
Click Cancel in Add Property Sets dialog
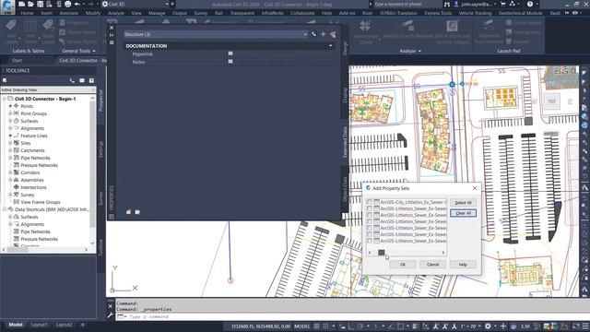432,265
